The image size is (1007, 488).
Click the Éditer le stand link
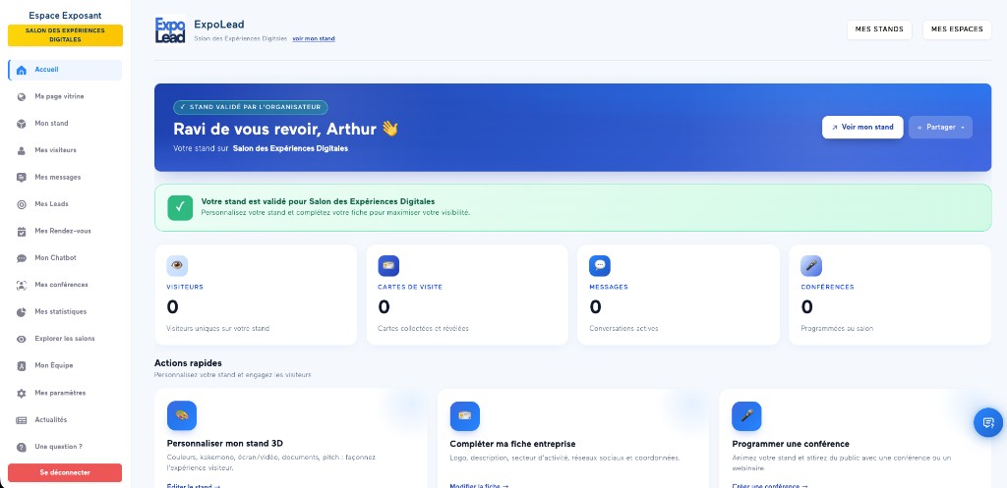point(194,485)
